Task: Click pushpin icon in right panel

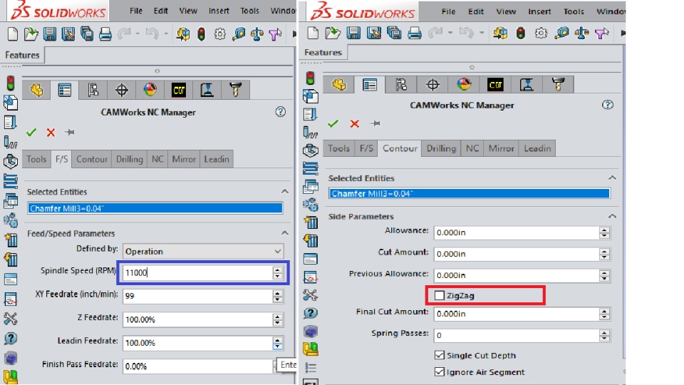Action: (375, 123)
